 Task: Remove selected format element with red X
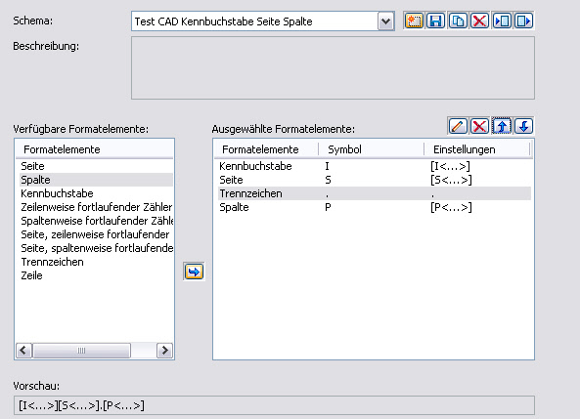tap(480, 126)
